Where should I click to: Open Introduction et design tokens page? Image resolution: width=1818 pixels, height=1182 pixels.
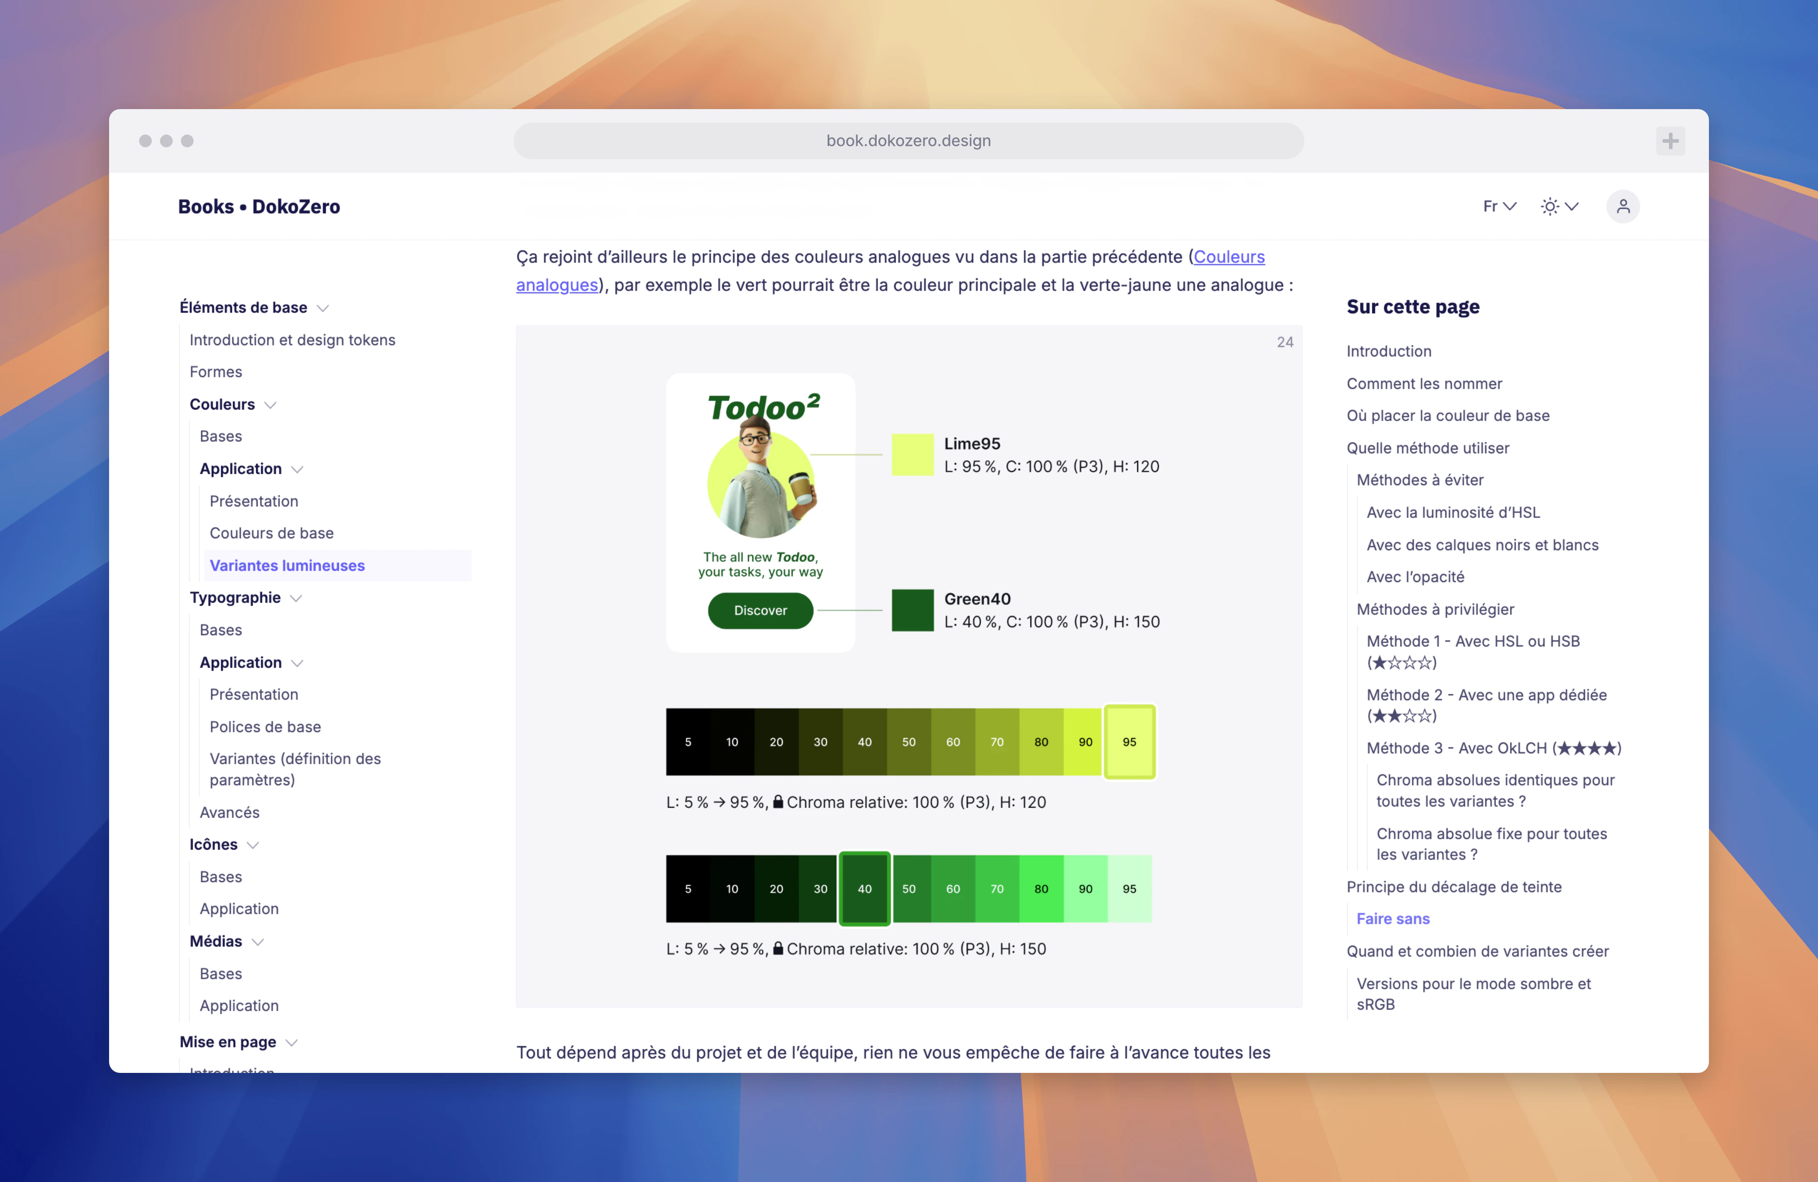(292, 340)
